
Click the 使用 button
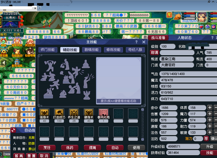tap(136, 147)
